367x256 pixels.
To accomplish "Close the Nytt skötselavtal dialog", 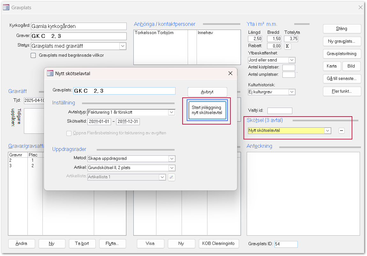I will point(230,73).
